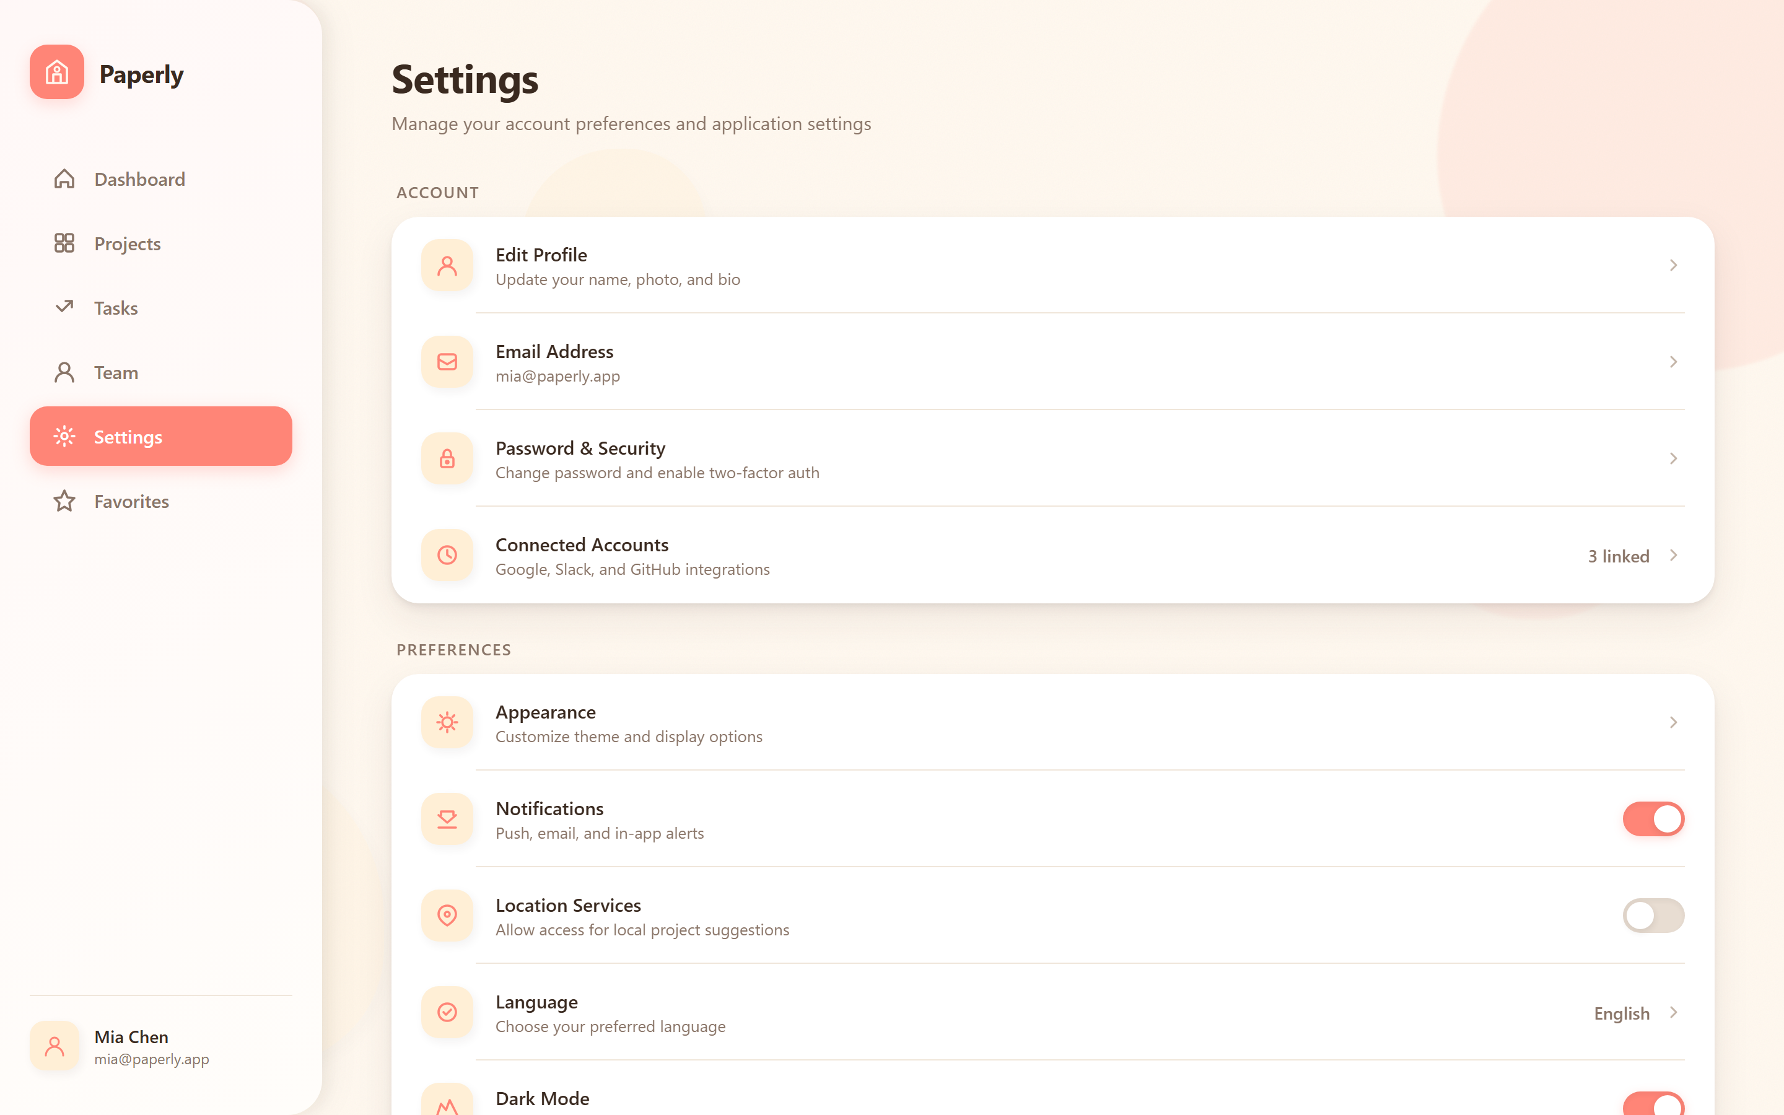
Task: Click the Email Address envelope icon
Action: coord(447,362)
